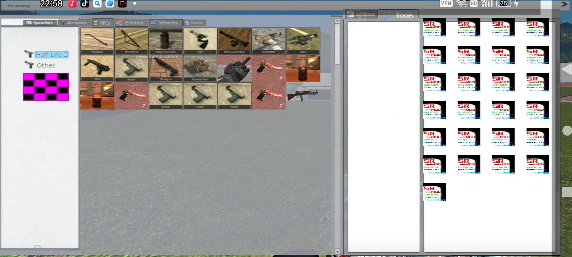Open the Utilities tab
The height and width of the screenshot is (257, 572).
tap(361, 14)
